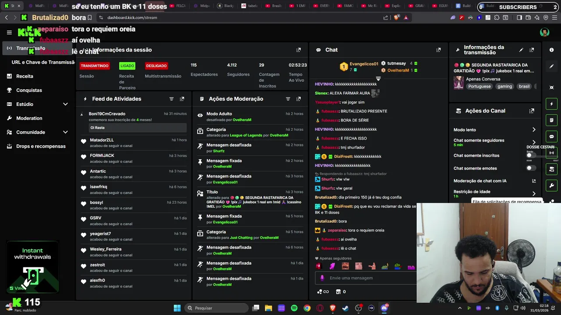561x315 pixels.
Task: Open the hamburger menu in Kick dashboard
Action: coord(9,32)
